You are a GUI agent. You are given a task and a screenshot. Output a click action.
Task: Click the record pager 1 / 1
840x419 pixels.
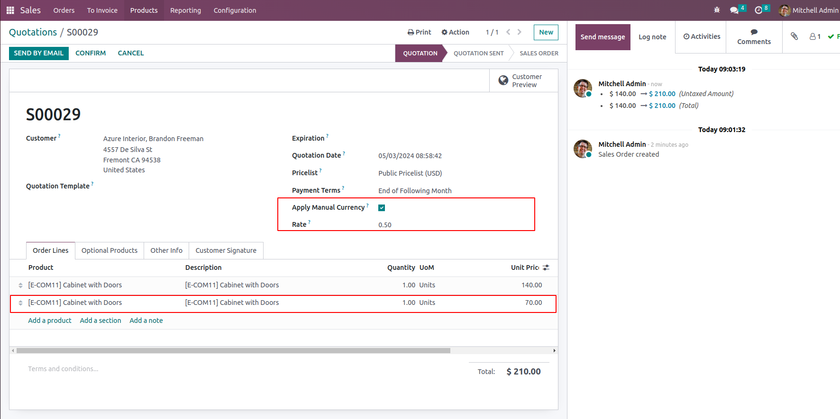[x=492, y=32]
